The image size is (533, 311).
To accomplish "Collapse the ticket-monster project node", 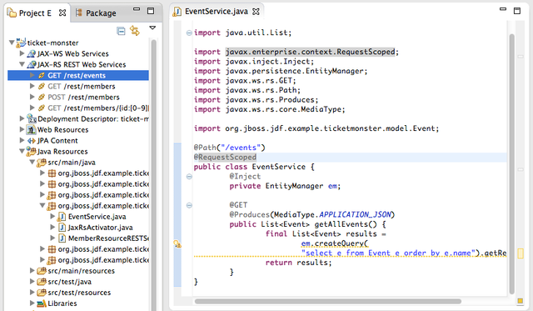I will [x=12, y=43].
